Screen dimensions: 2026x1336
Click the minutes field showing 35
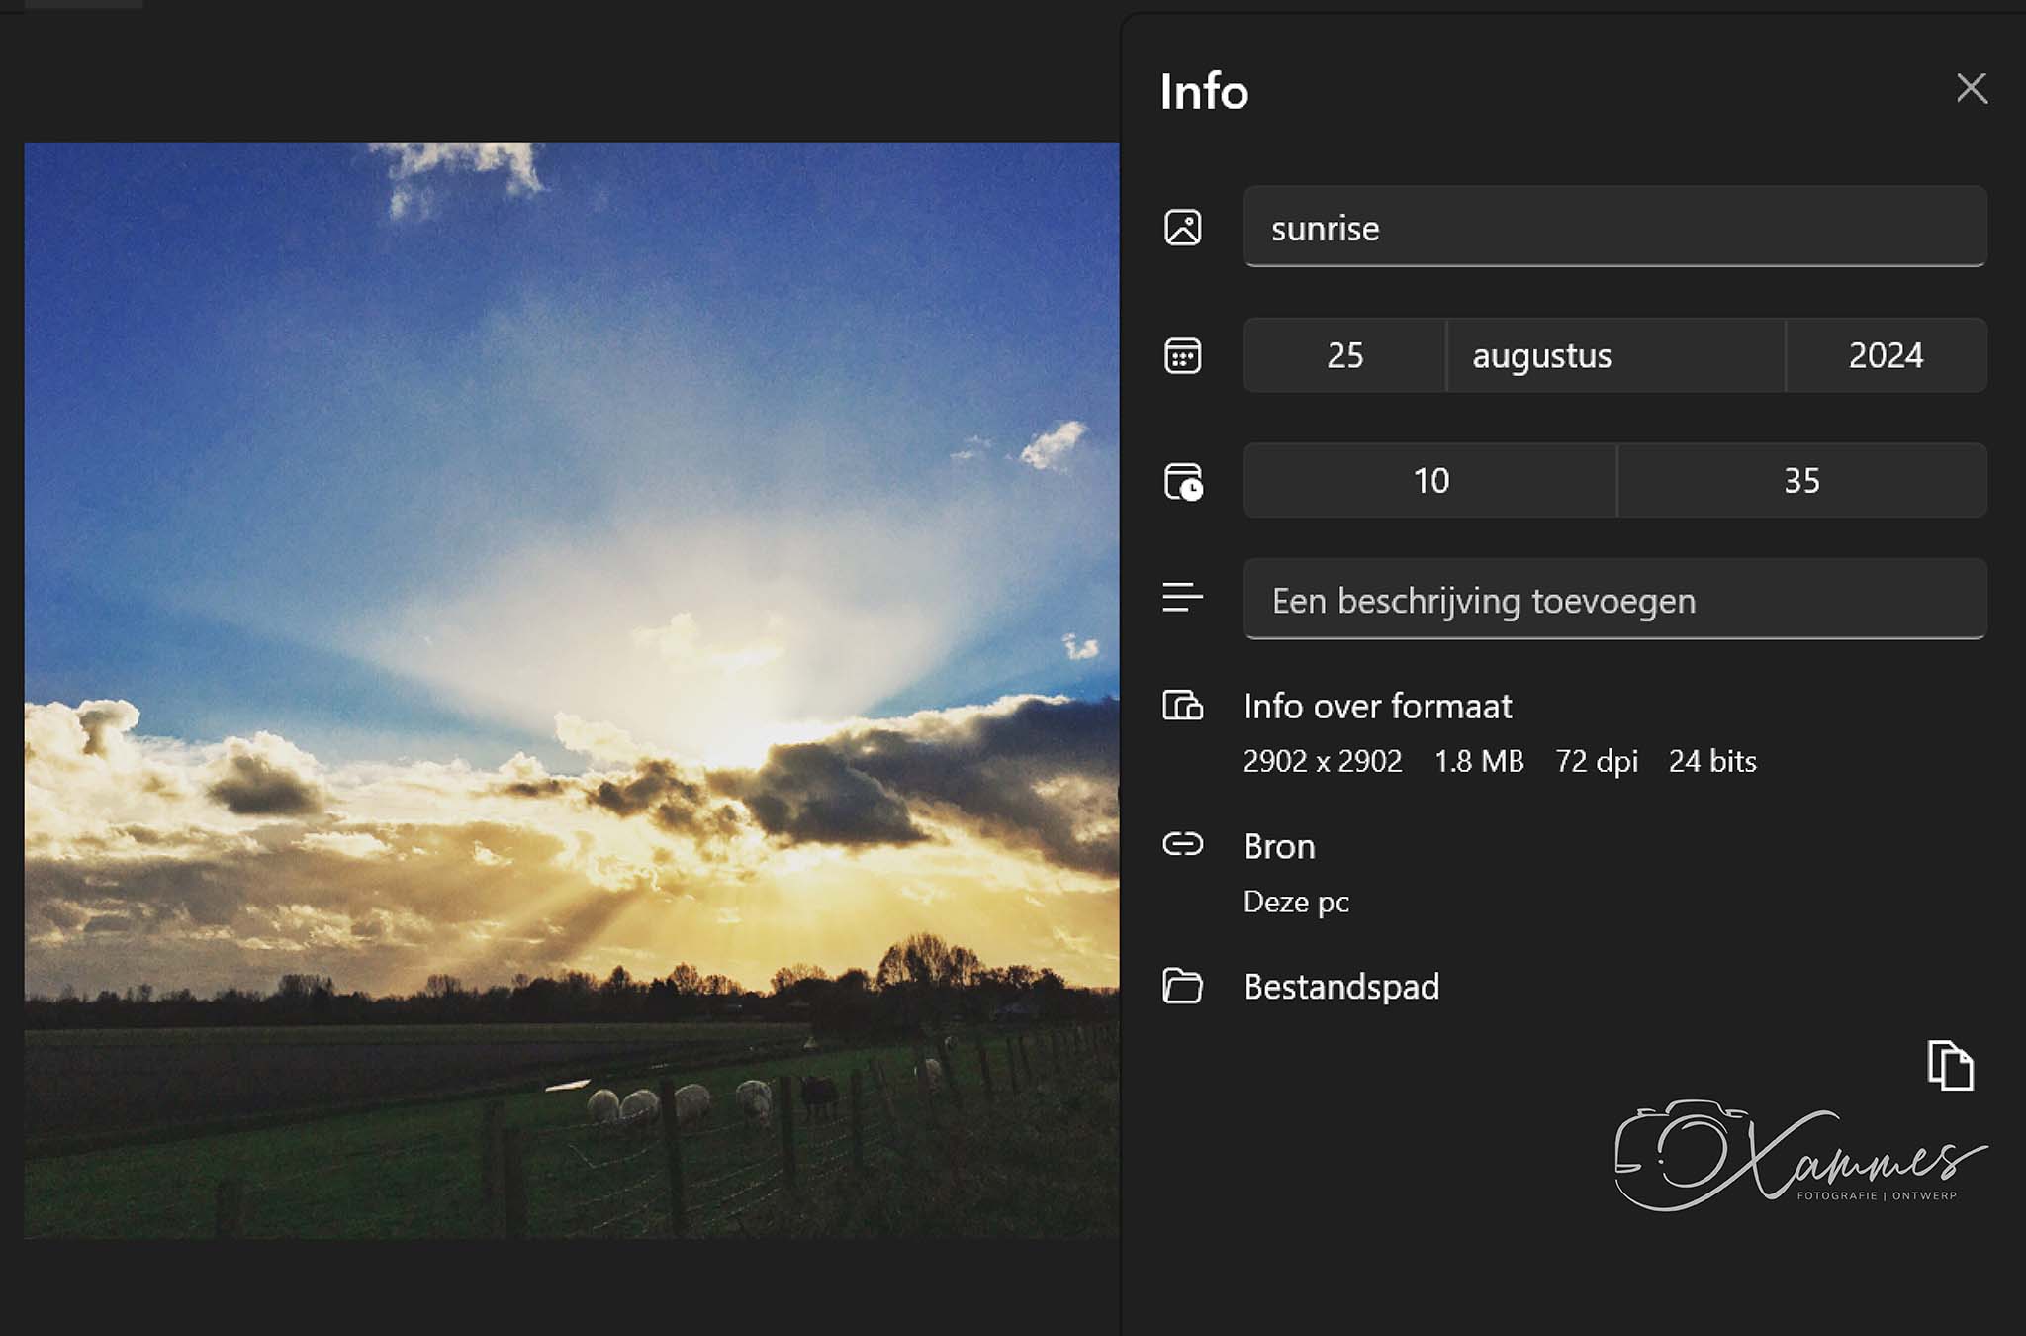coord(1801,482)
